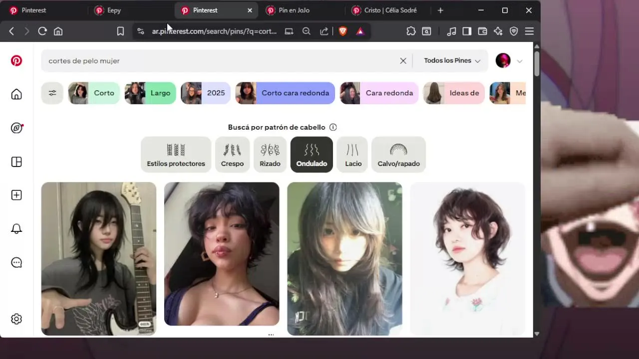Toggle the browser sidebar panel icon
The width and height of the screenshot is (639, 359).
pyautogui.click(x=467, y=31)
